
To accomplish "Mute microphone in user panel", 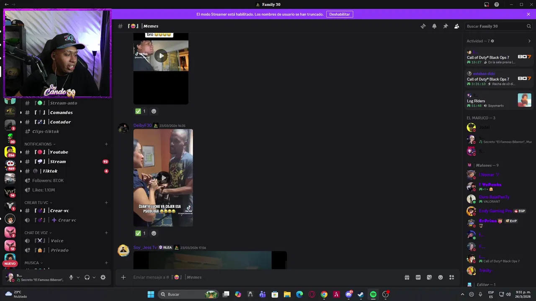I will 71,277.
